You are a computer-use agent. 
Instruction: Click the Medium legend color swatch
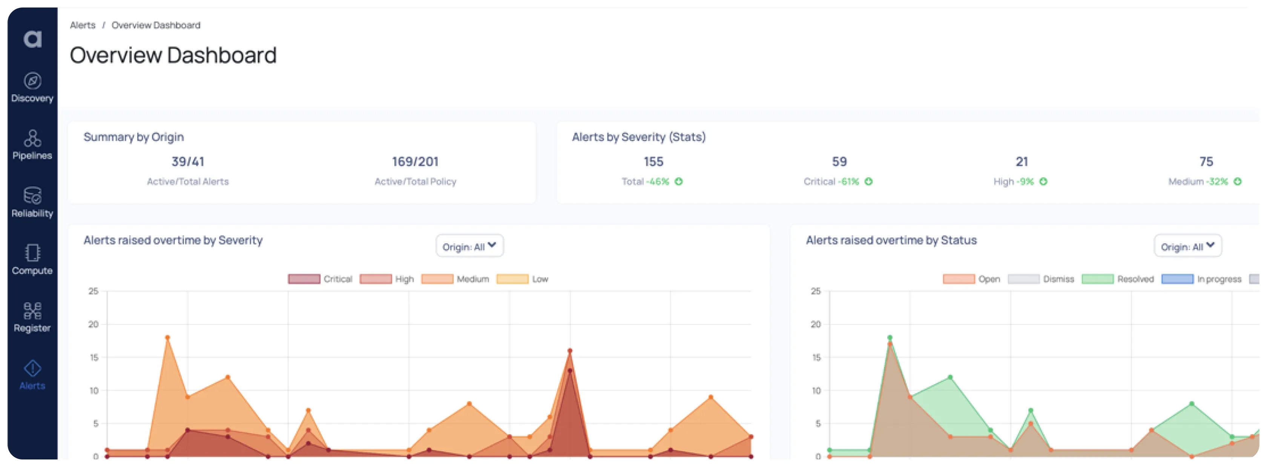[x=438, y=279]
